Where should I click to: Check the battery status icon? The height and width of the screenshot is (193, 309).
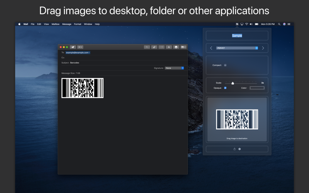click(x=256, y=24)
